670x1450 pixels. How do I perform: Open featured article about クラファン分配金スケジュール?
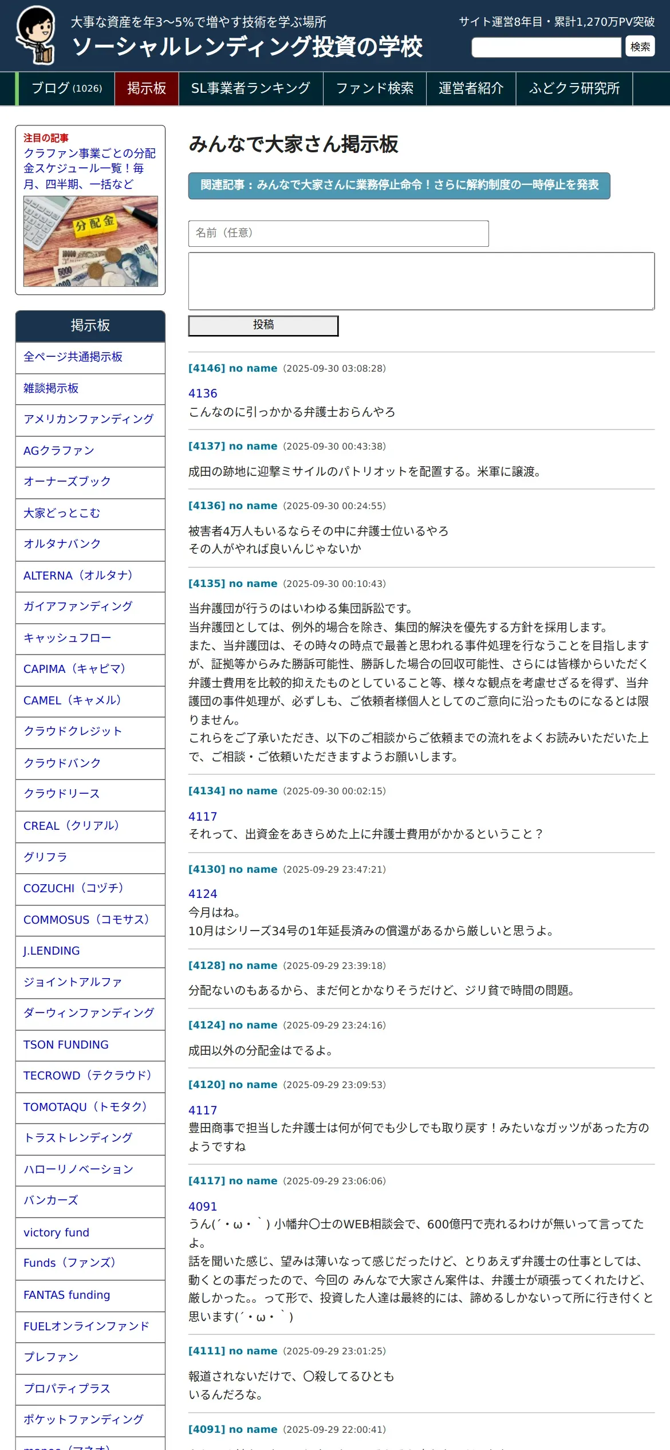point(90,168)
